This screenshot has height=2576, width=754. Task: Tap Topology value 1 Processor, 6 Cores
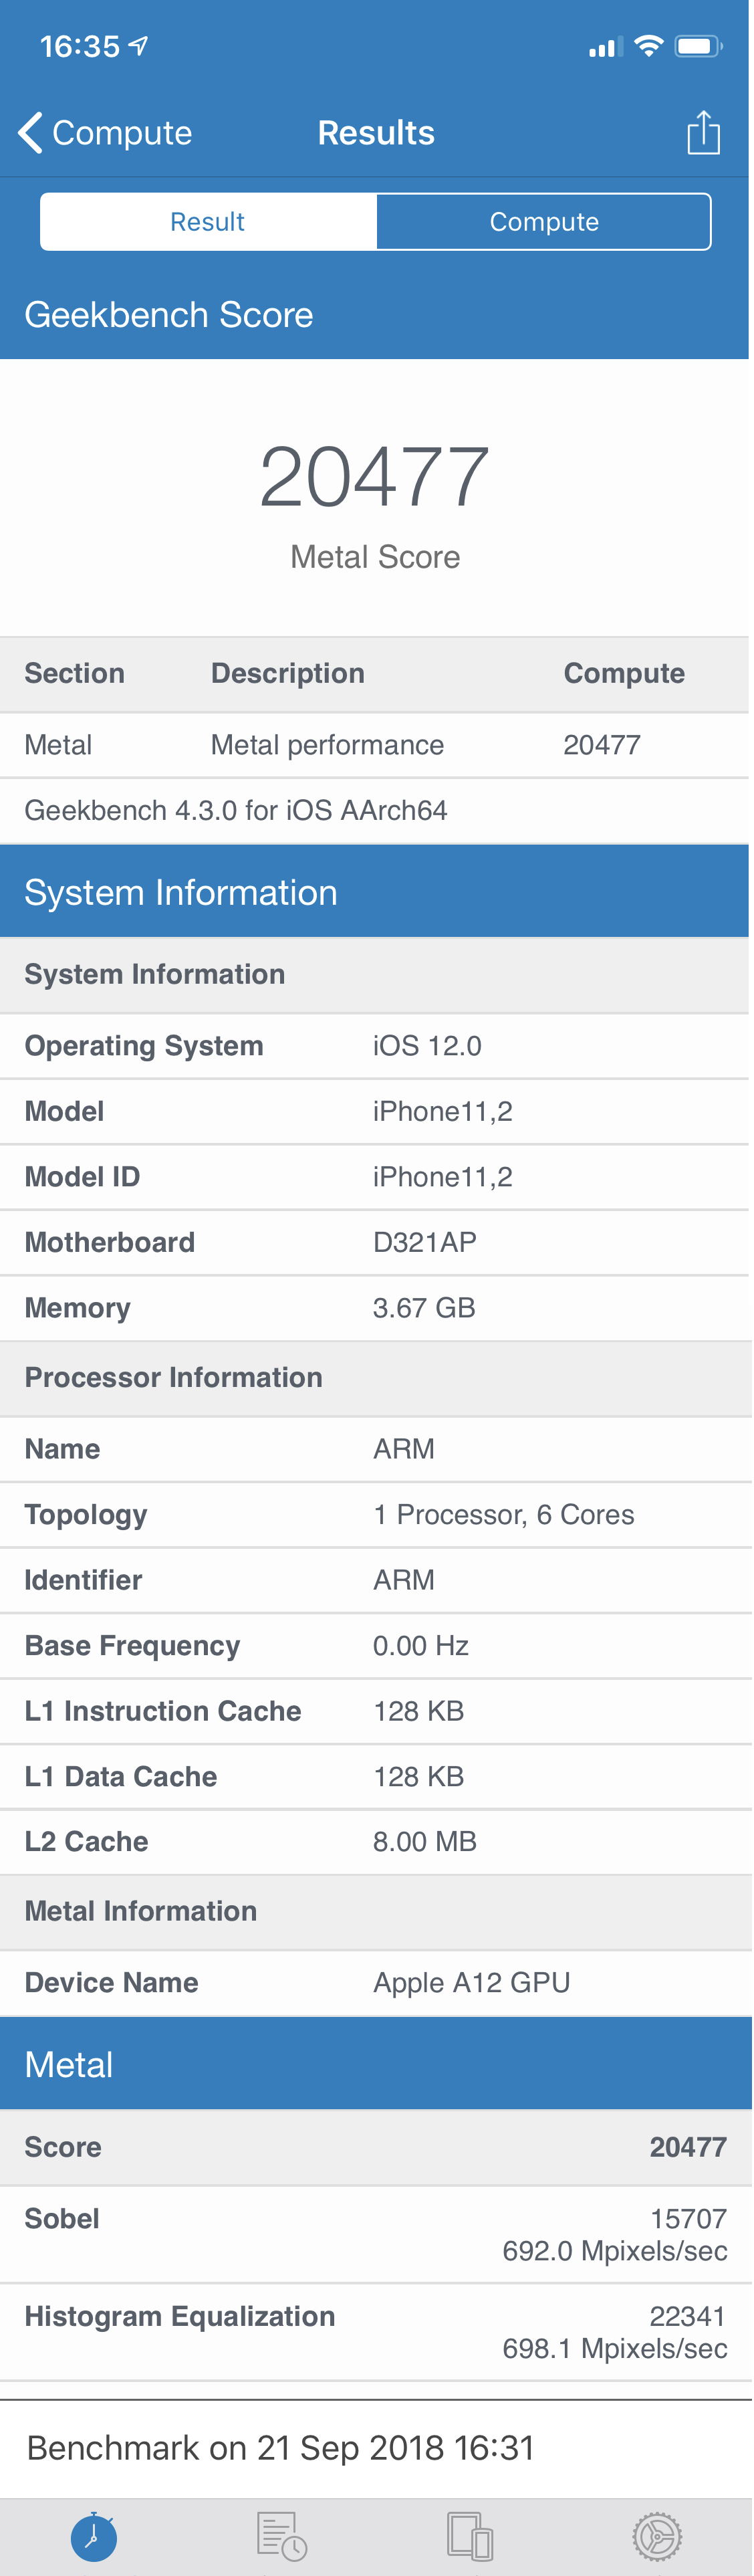(x=504, y=1515)
